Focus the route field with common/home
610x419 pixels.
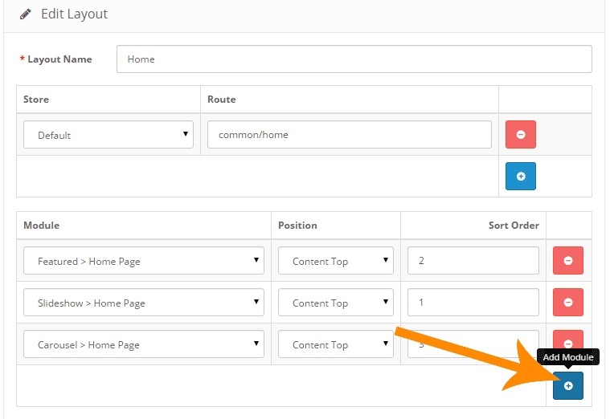point(350,135)
